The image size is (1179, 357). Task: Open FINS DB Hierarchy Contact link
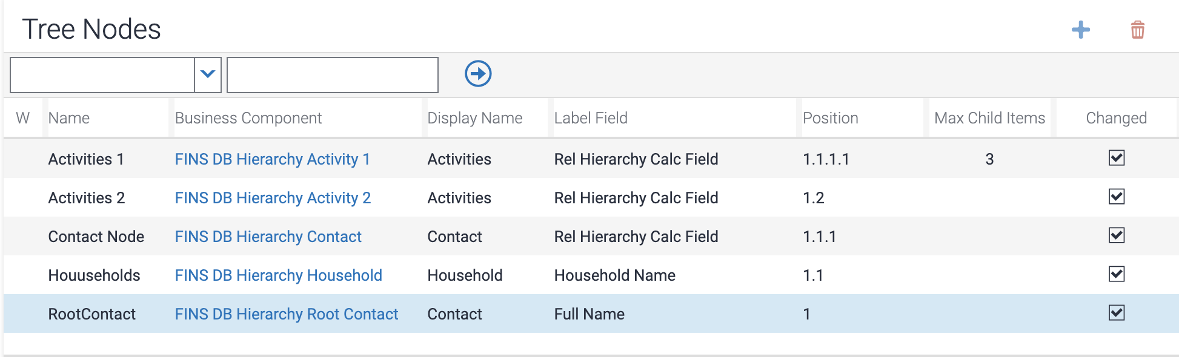coord(268,237)
